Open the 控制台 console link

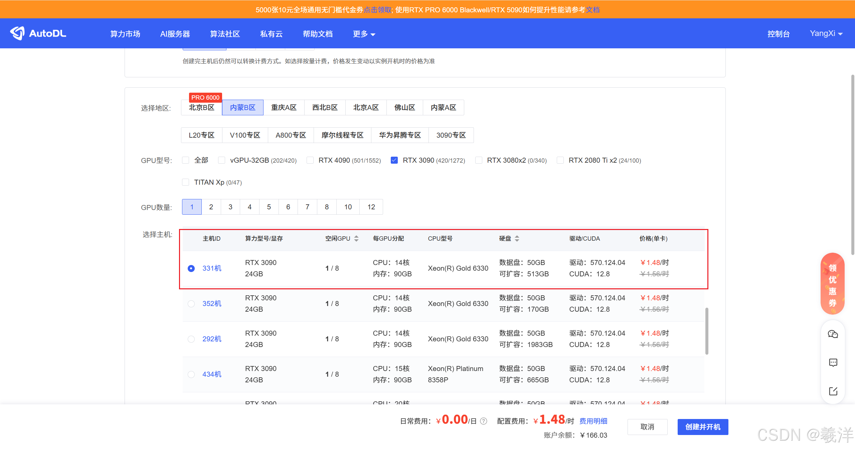(779, 34)
